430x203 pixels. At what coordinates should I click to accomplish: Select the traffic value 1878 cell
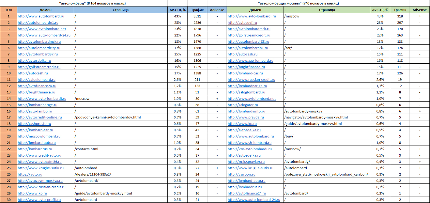tap(197, 29)
